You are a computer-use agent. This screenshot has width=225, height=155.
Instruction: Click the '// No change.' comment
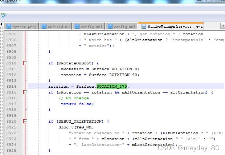click(x=75, y=98)
